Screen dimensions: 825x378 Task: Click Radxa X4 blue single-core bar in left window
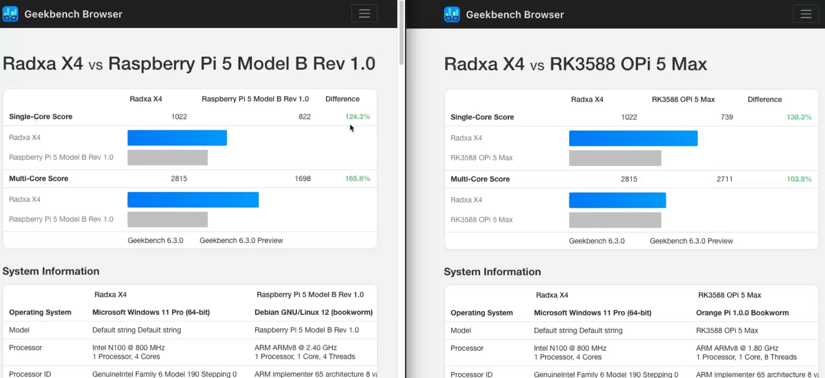177,138
